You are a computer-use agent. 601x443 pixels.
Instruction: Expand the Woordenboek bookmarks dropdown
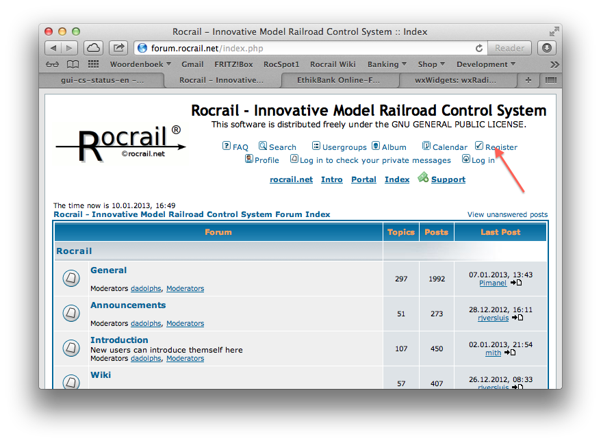click(x=140, y=64)
